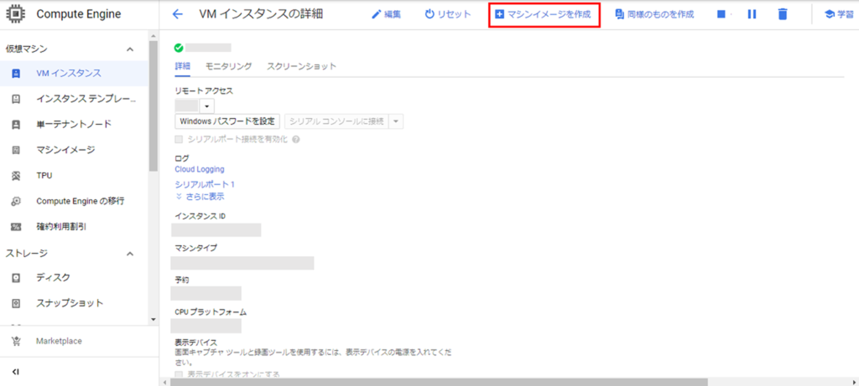Click Windows パスワードを設定 button
Viewport: 859px width, 386px height.
point(227,121)
